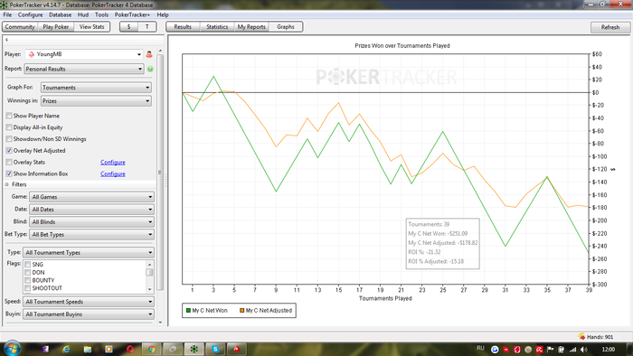
Task: Click Configure link for Overlay Stats
Action: click(113, 162)
